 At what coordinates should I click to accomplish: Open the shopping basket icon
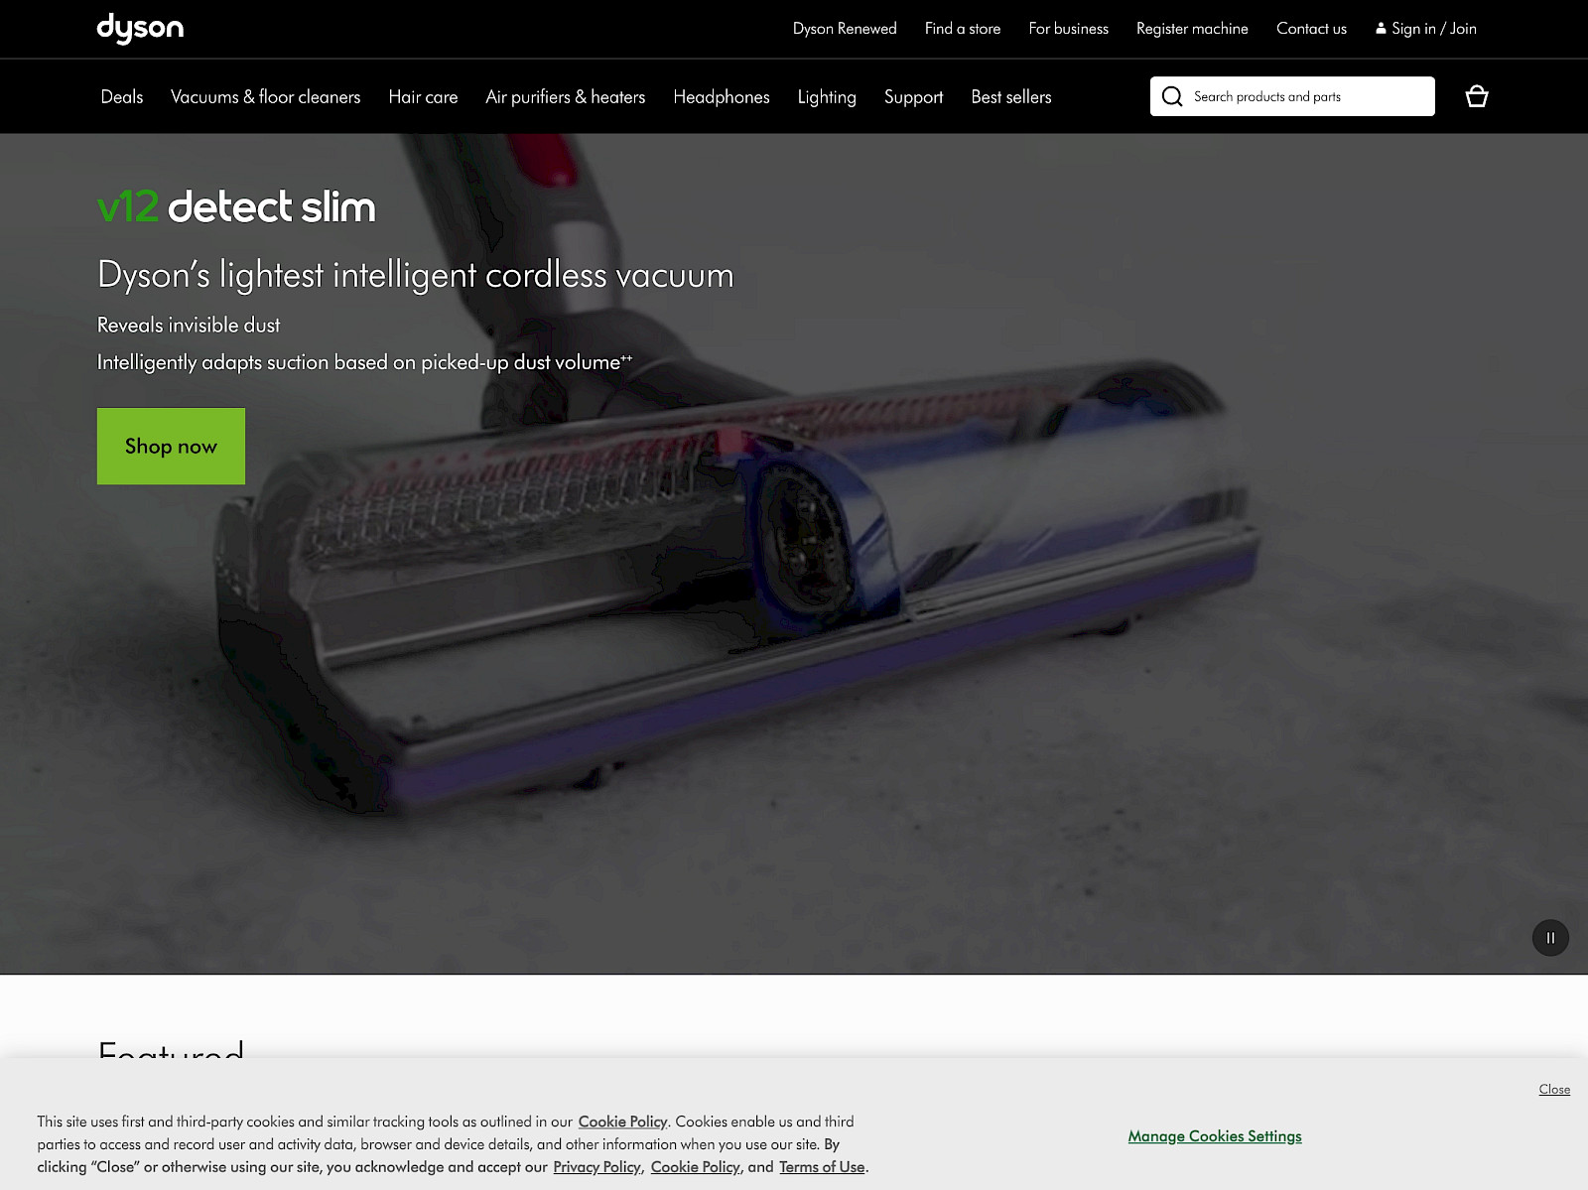tap(1477, 96)
